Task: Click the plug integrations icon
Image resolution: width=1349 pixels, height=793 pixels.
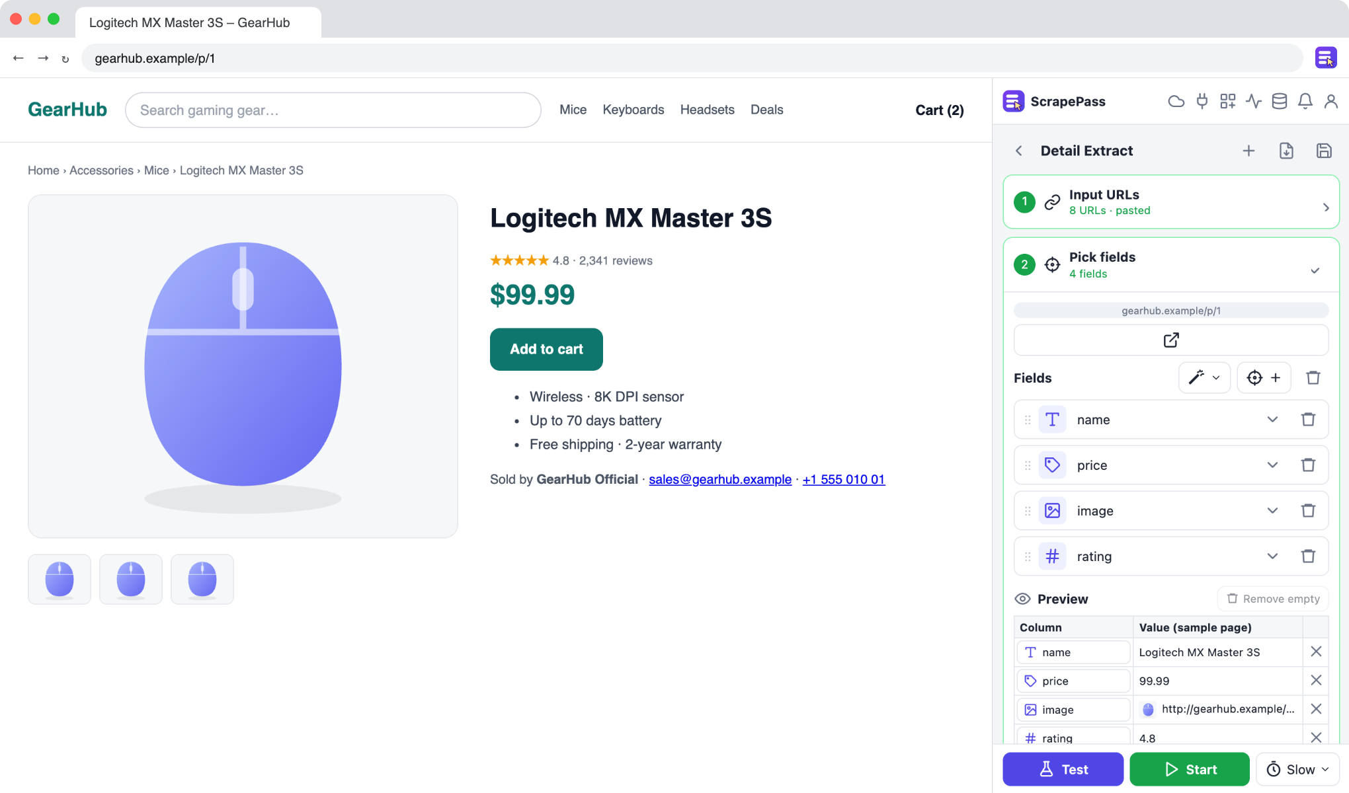Action: tap(1202, 101)
